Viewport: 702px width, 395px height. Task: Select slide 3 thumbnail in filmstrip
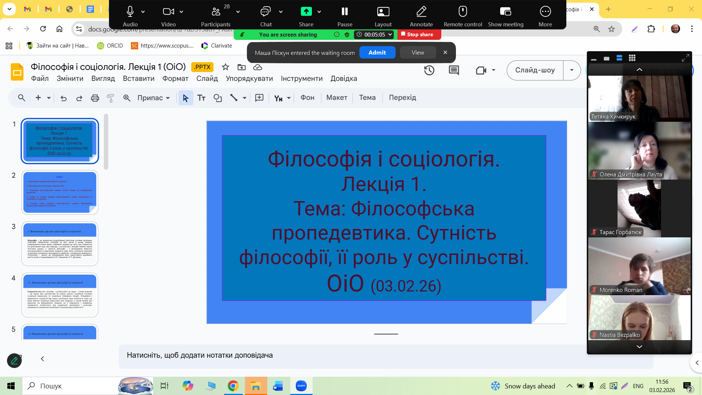(60, 243)
